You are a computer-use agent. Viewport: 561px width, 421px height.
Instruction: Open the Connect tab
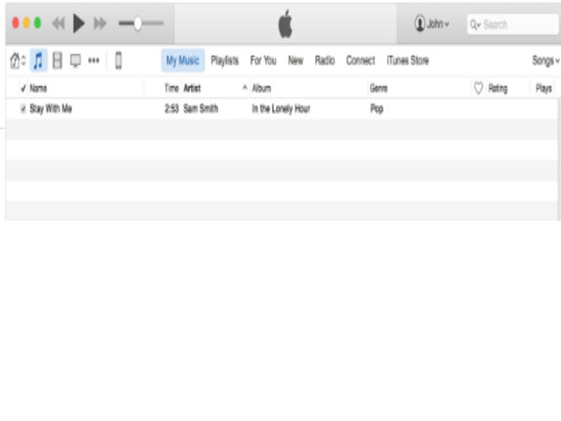(x=360, y=60)
